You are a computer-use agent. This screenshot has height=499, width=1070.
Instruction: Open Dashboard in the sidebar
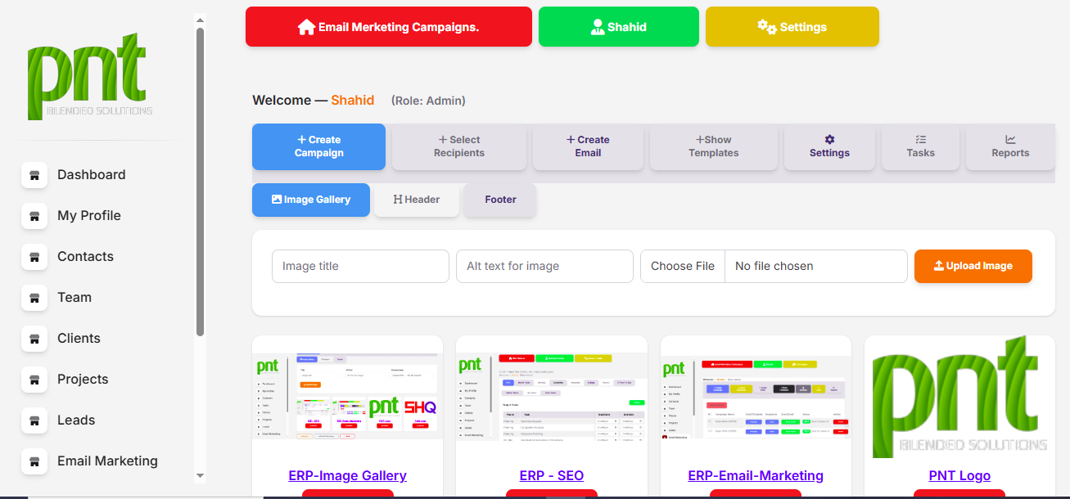click(x=92, y=175)
